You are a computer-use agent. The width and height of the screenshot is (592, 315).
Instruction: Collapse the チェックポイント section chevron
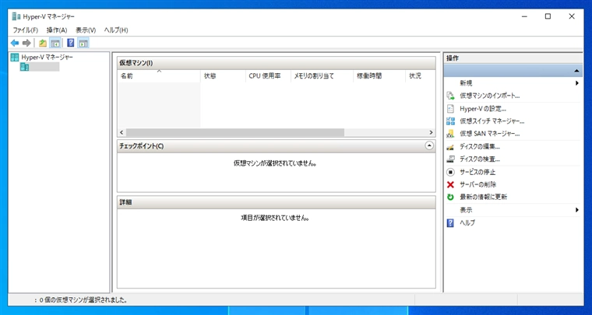click(x=429, y=146)
